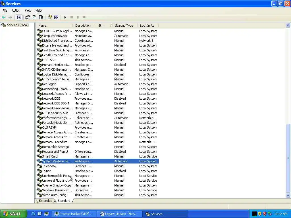Switch to the Extended tab

(x=45, y=201)
